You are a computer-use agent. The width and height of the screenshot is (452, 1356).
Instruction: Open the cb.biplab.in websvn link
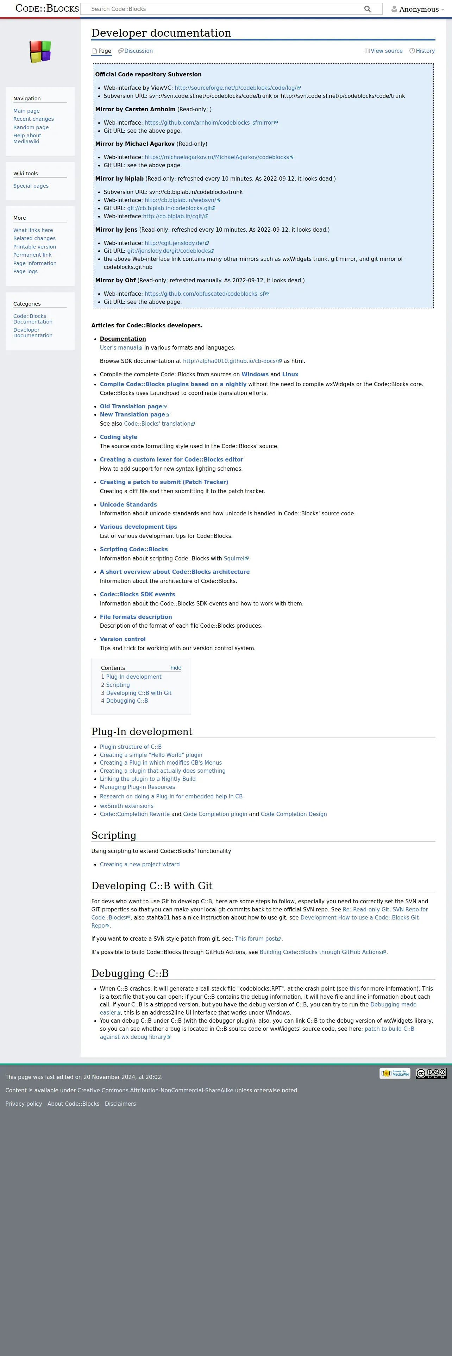coord(182,200)
